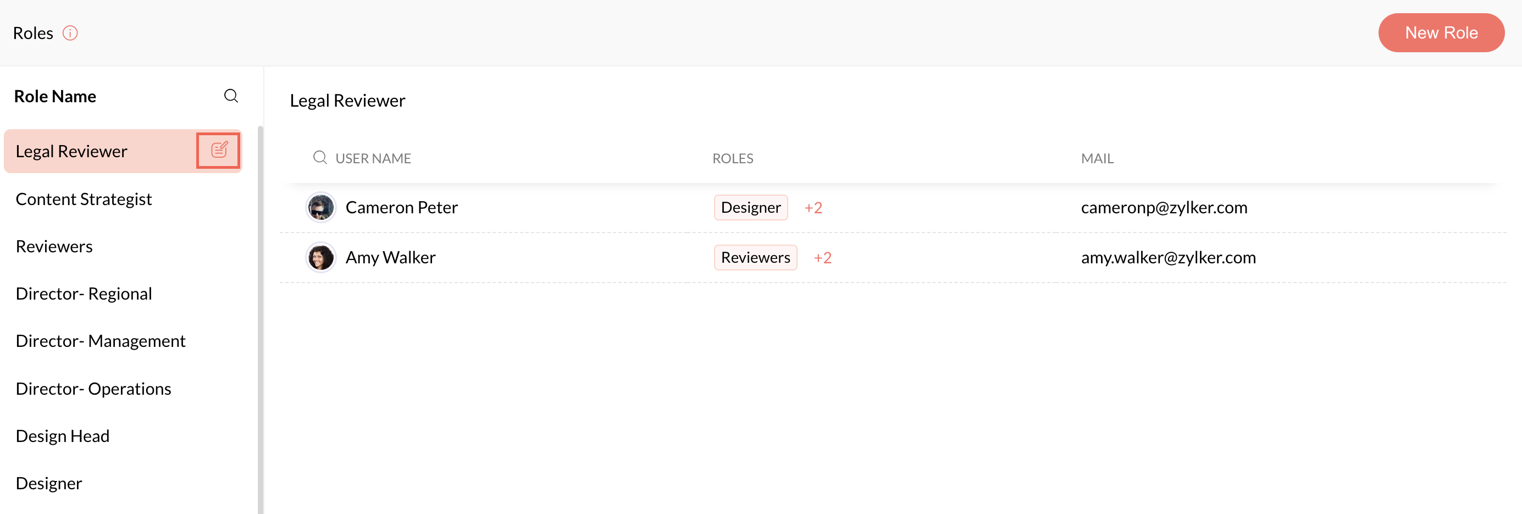This screenshot has height=514, width=1522.
Task: Select the Content Strategist role
Action: pyautogui.click(x=84, y=199)
